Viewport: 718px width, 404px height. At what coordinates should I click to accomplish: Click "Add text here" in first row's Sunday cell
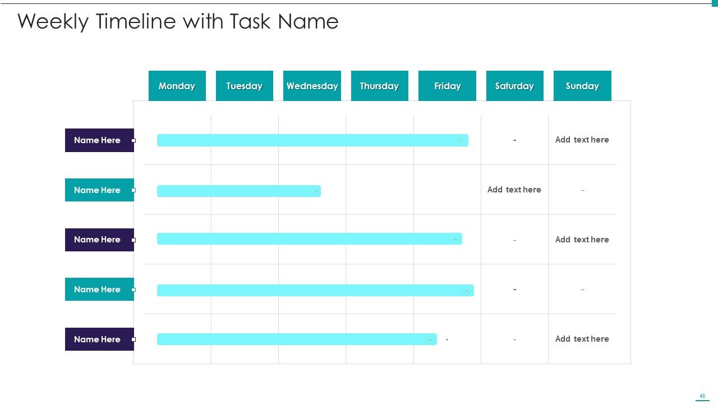pos(582,140)
